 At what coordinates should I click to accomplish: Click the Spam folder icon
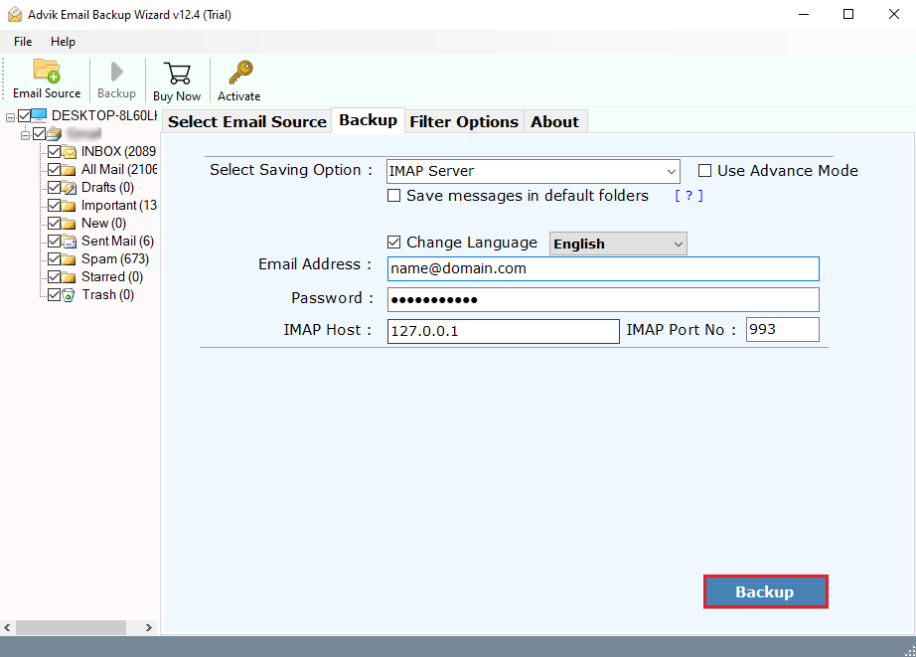tap(69, 259)
